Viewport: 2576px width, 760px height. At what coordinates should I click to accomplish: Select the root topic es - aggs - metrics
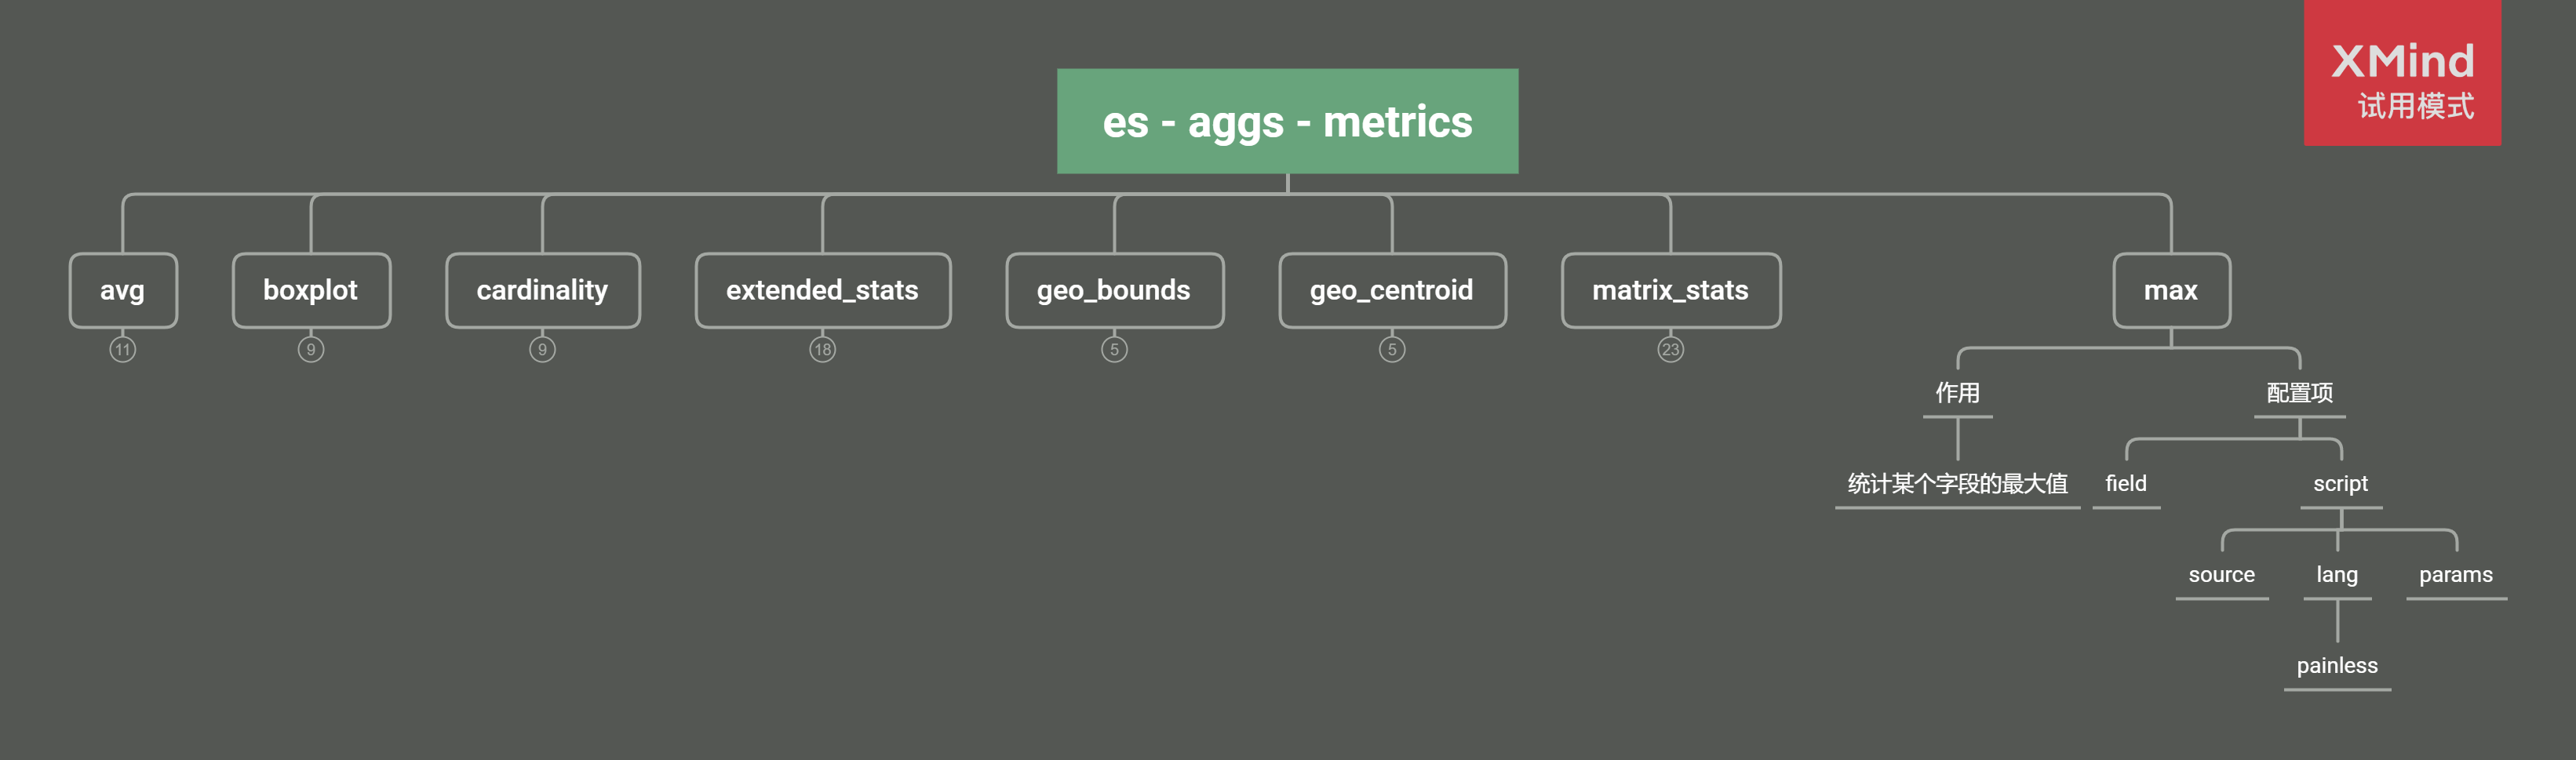pos(1287,122)
